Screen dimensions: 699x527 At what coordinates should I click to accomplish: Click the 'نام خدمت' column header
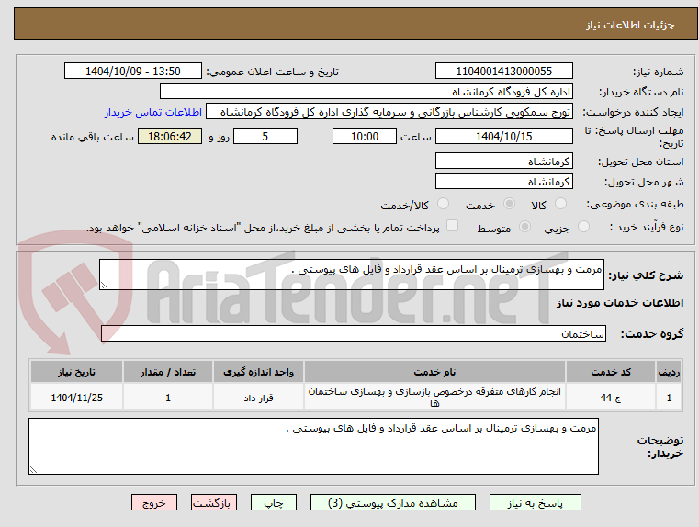(x=434, y=372)
